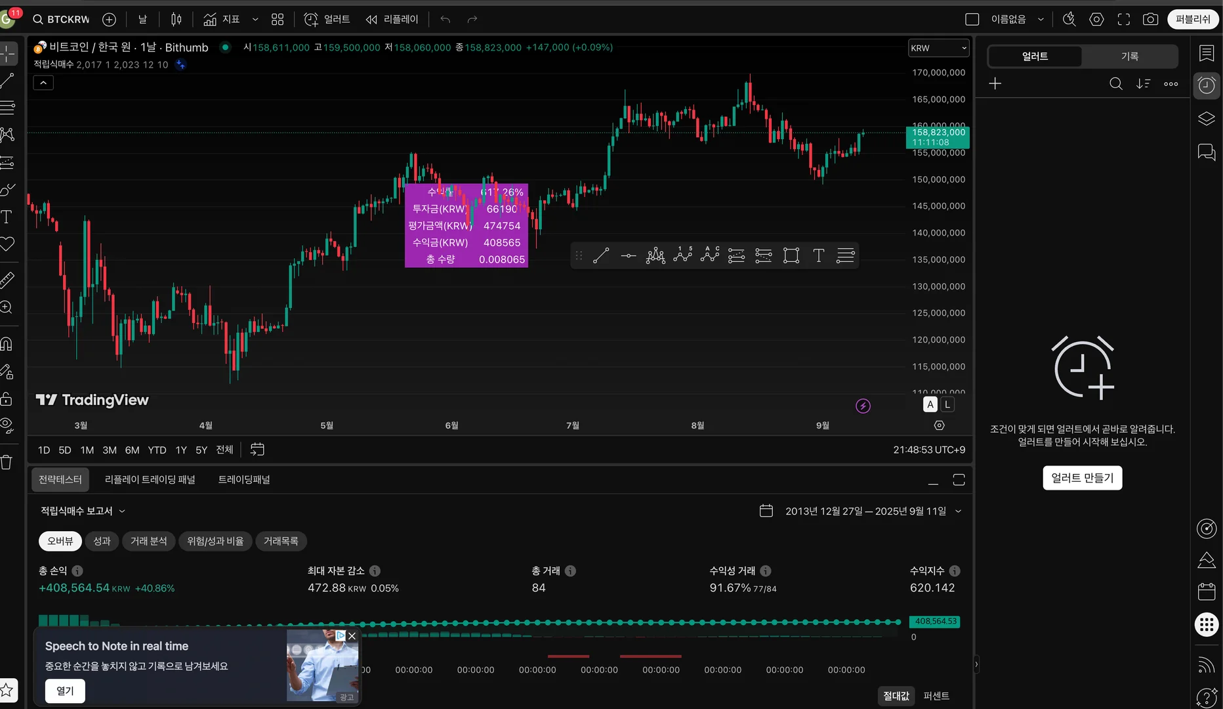Switch equity chart to 절대값
The height and width of the screenshot is (709, 1223).
pos(896,696)
